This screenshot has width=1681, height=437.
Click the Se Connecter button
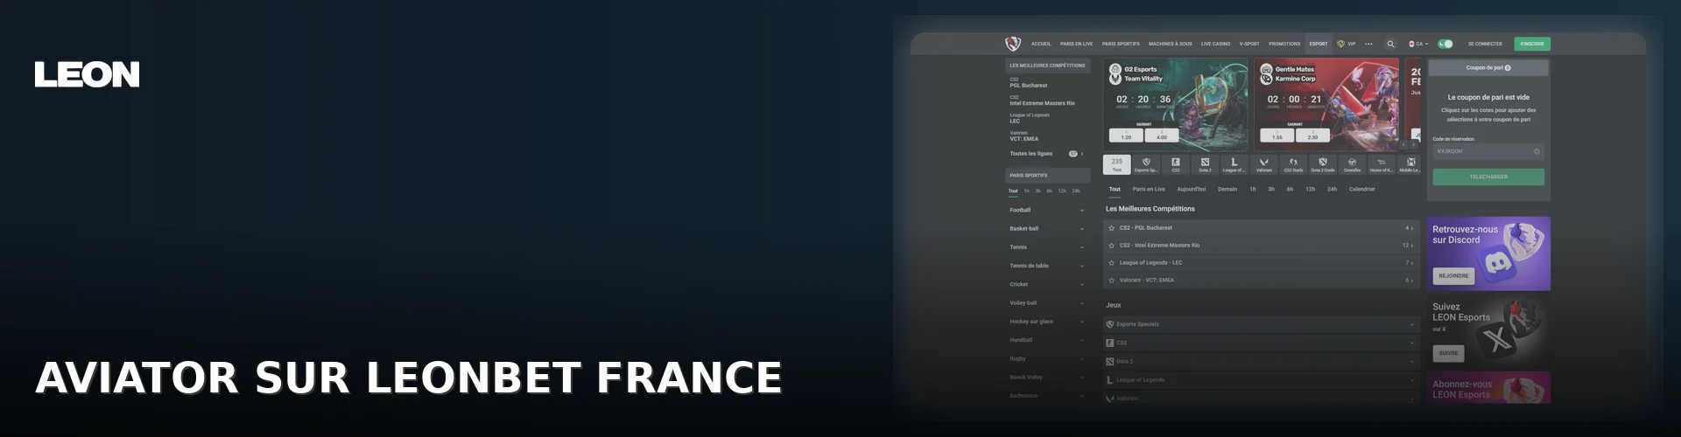point(1485,44)
